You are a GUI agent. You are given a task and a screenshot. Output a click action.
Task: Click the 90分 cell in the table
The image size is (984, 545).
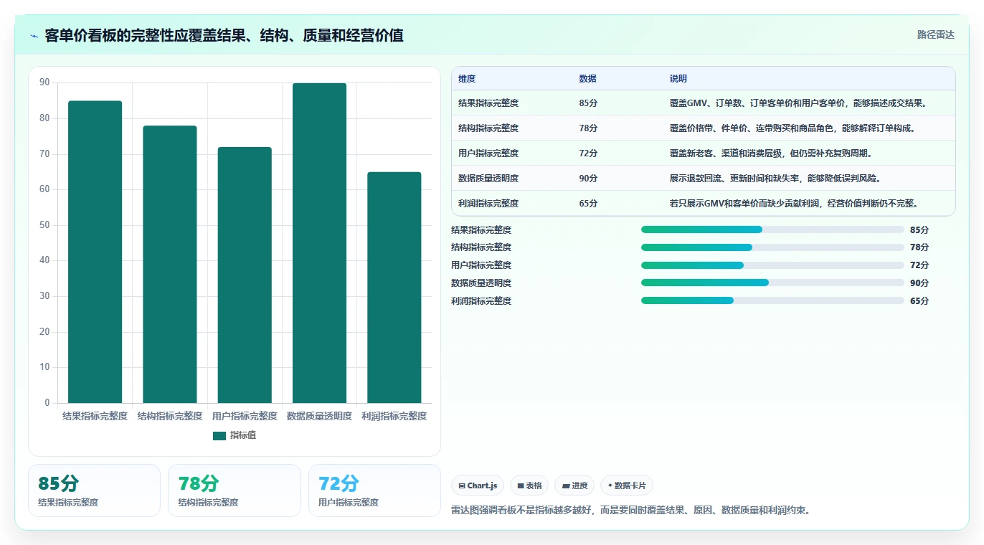pyautogui.click(x=588, y=179)
